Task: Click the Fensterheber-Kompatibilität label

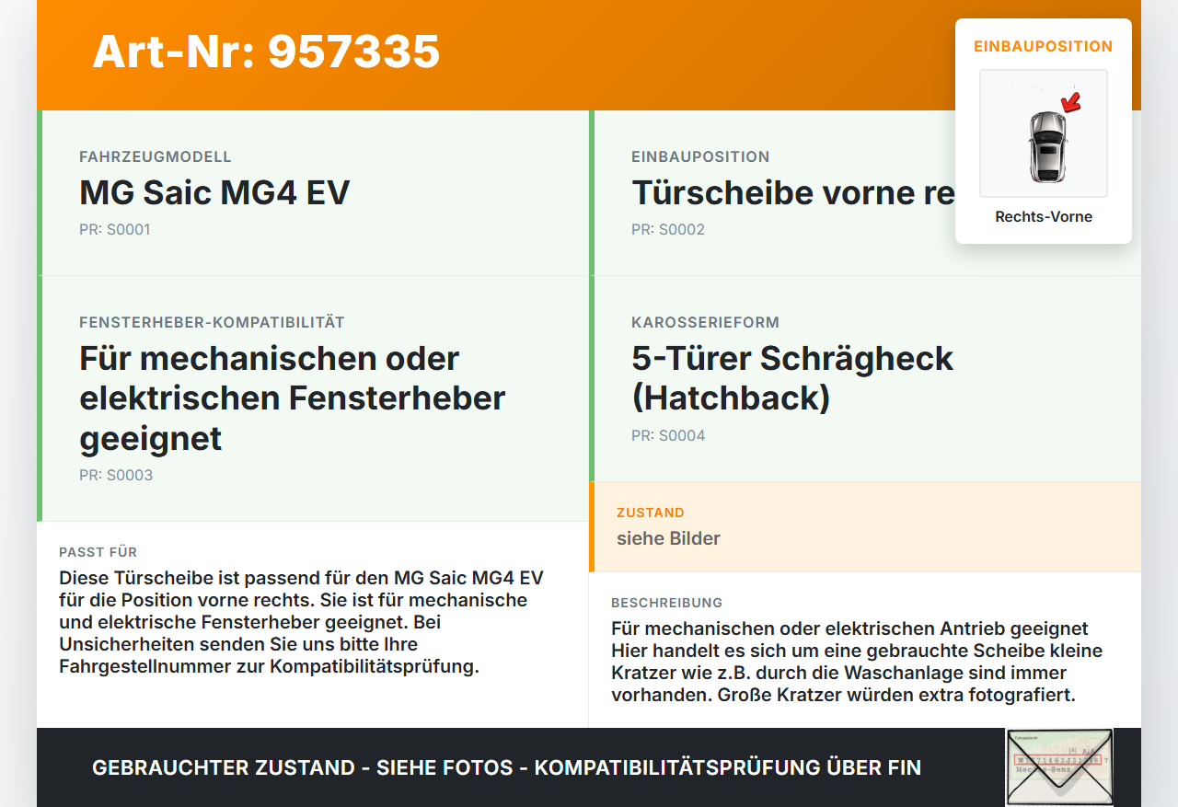Action: pos(212,322)
